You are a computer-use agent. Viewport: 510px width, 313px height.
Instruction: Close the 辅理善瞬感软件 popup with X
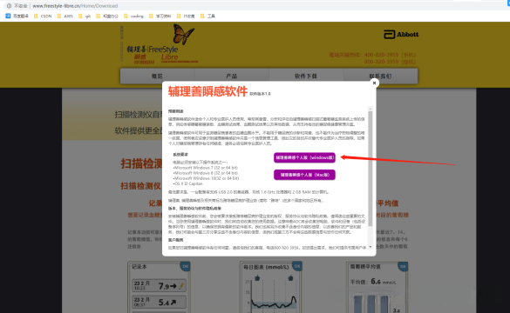[x=374, y=83]
